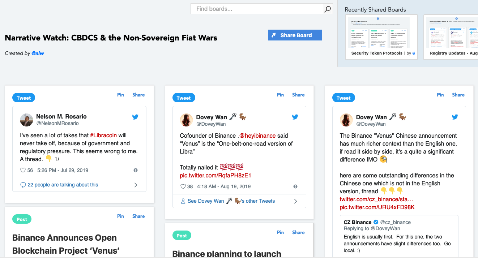This screenshot has width=478, height=258.
Task: Click the @cz_binance handle in quoted tweet
Action: tap(396, 222)
